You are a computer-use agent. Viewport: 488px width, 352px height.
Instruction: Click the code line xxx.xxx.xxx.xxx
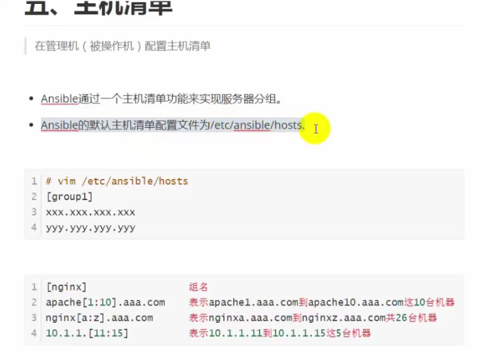(91, 212)
